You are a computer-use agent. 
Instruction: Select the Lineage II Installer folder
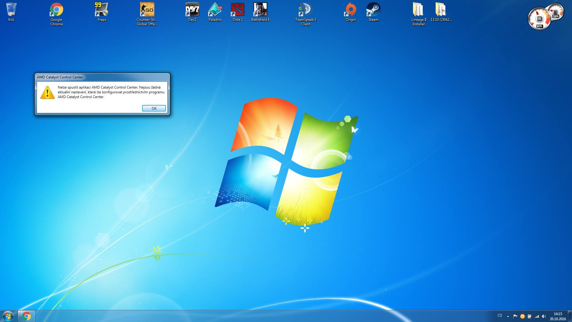pos(419,14)
